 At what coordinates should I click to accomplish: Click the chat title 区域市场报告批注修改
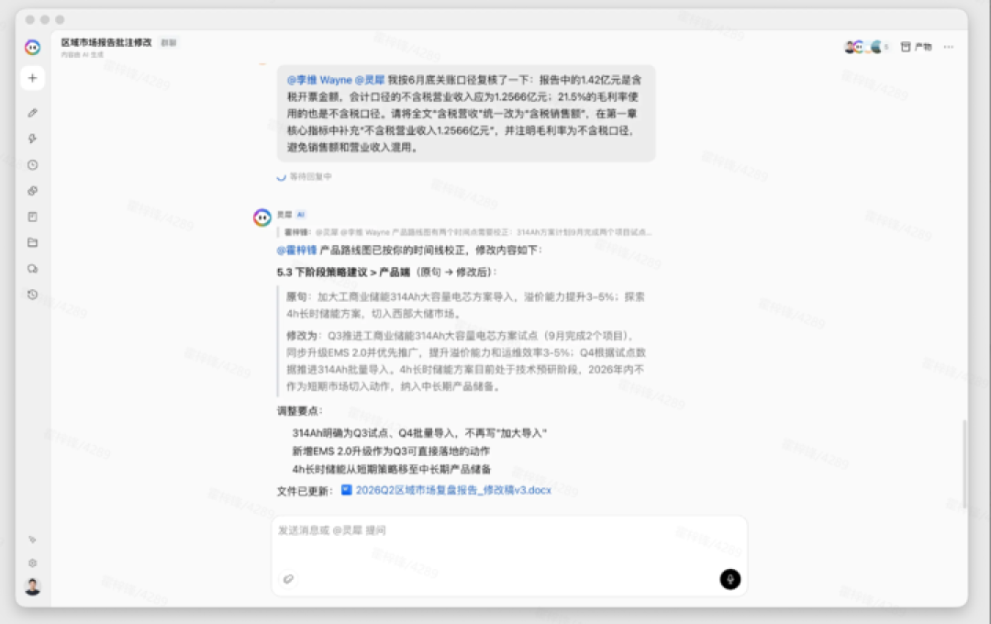[106, 42]
